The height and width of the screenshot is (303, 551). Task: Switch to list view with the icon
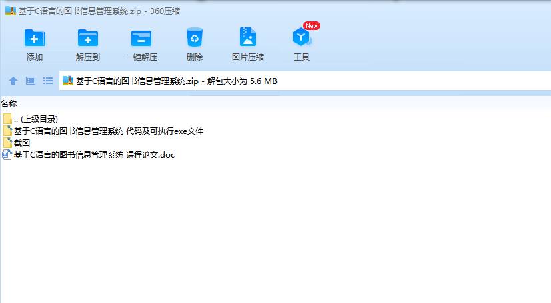coord(48,81)
